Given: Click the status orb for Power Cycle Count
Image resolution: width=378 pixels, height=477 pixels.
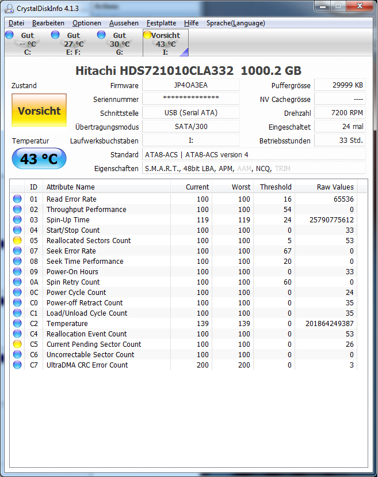Looking at the screenshot, I should [17, 292].
